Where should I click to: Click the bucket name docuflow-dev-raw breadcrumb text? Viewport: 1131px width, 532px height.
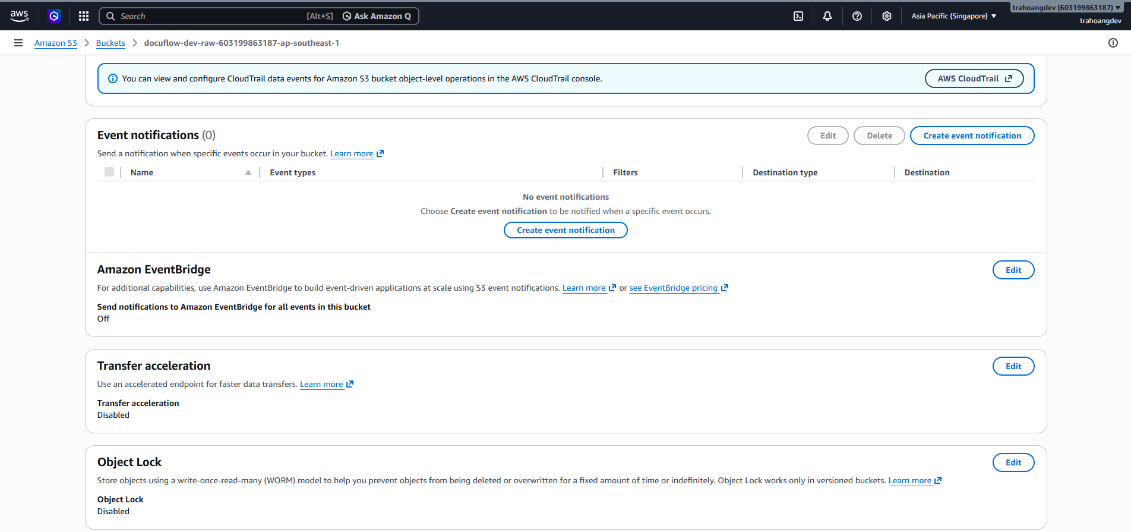click(x=242, y=43)
